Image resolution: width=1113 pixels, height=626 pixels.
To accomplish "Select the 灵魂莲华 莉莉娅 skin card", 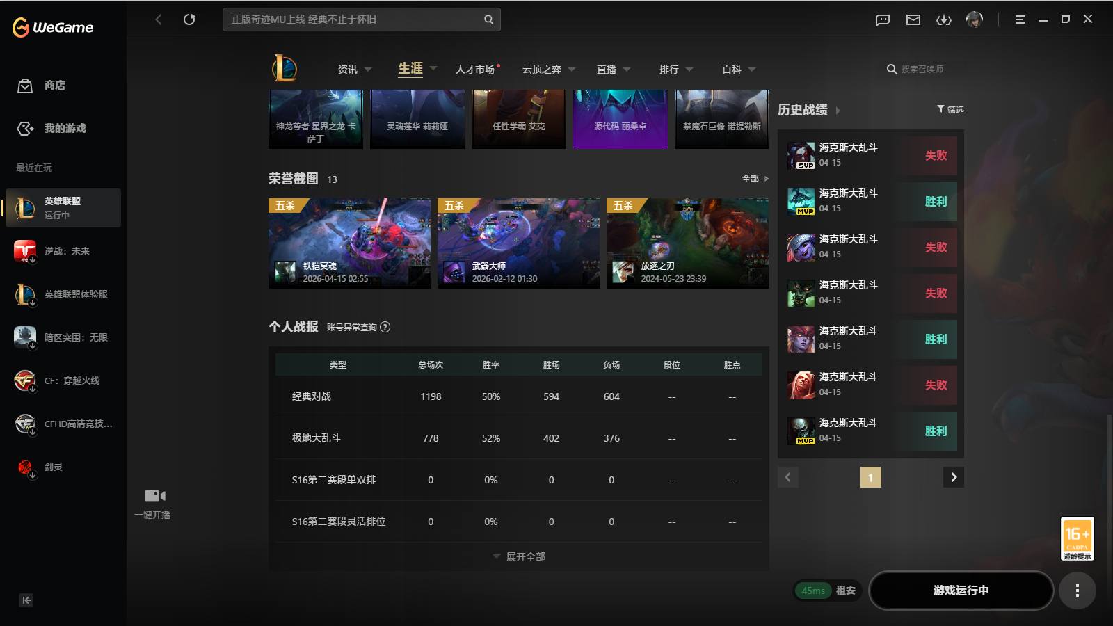I will point(417,119).
